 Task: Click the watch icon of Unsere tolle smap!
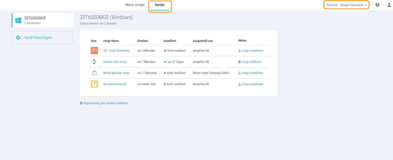tap(94, 62)
